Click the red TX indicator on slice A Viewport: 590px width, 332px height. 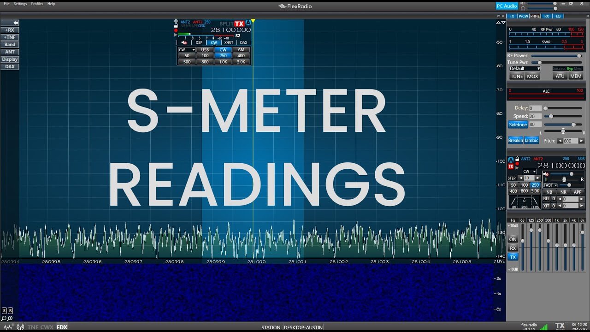(239, 23)
